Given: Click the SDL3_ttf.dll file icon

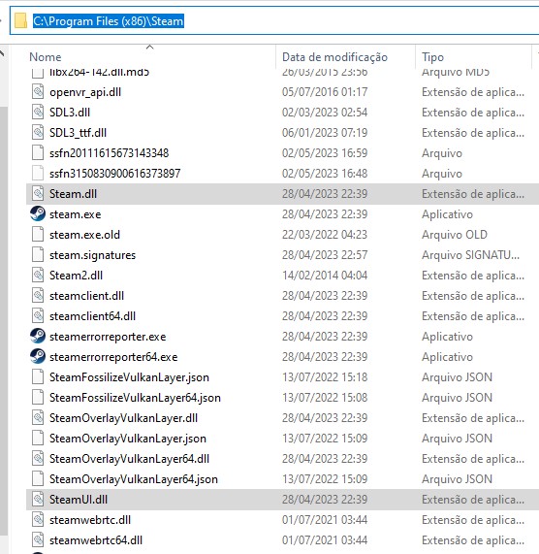Looking at the screenshot, I should point(38,133).
